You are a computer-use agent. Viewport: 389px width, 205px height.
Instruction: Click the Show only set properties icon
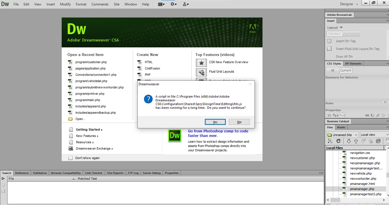(342, 115)
